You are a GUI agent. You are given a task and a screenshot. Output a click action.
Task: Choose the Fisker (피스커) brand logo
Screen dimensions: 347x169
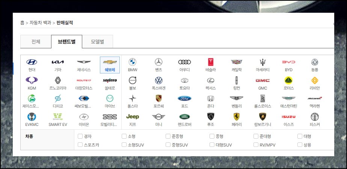(314, 117)
